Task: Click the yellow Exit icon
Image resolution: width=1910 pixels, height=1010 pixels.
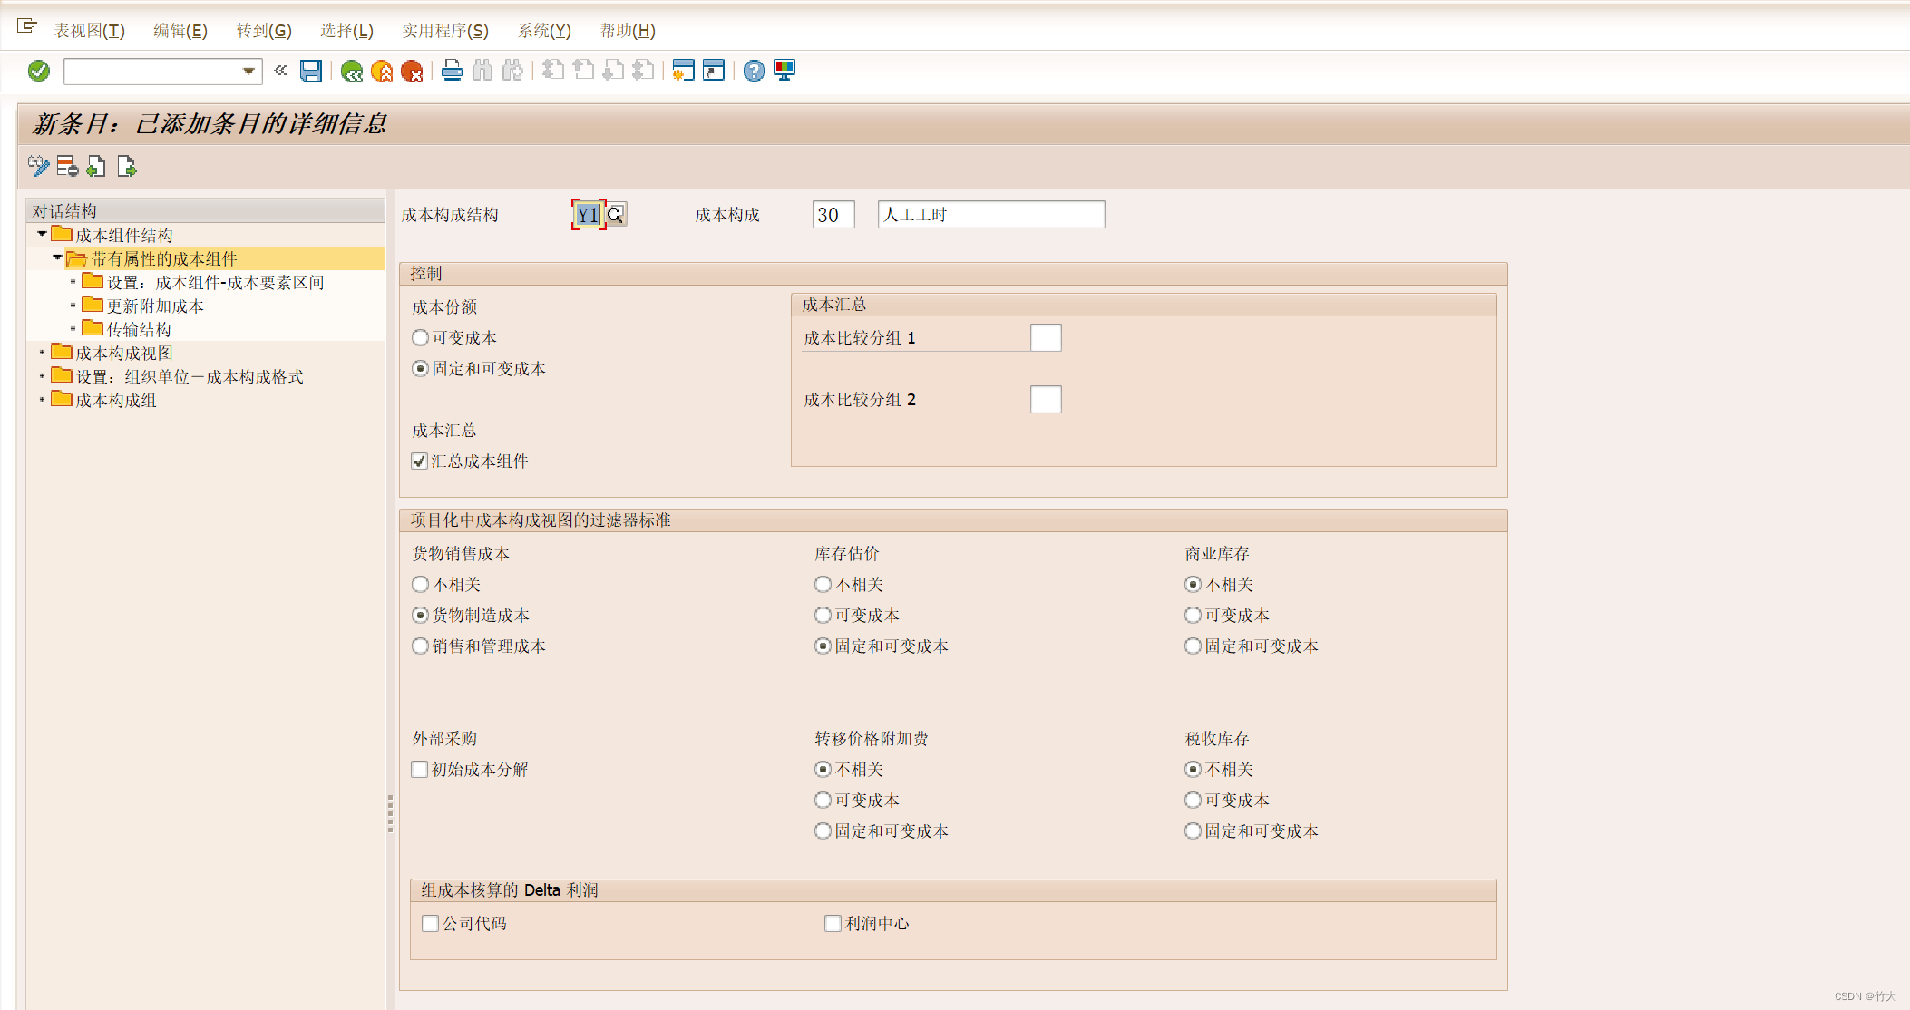Action: [382, 71]
